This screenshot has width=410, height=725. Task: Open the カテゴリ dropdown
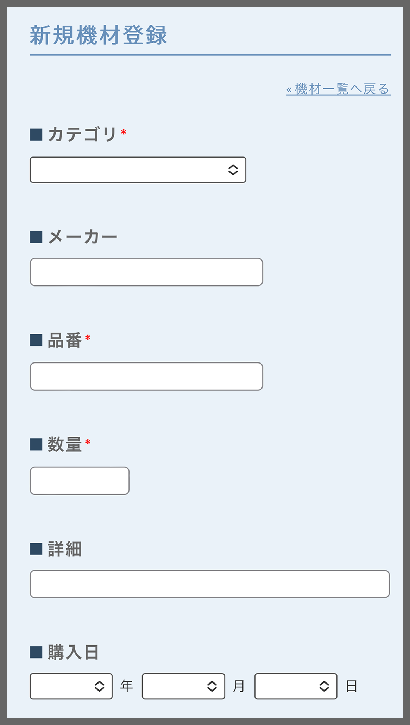(138, 170)
